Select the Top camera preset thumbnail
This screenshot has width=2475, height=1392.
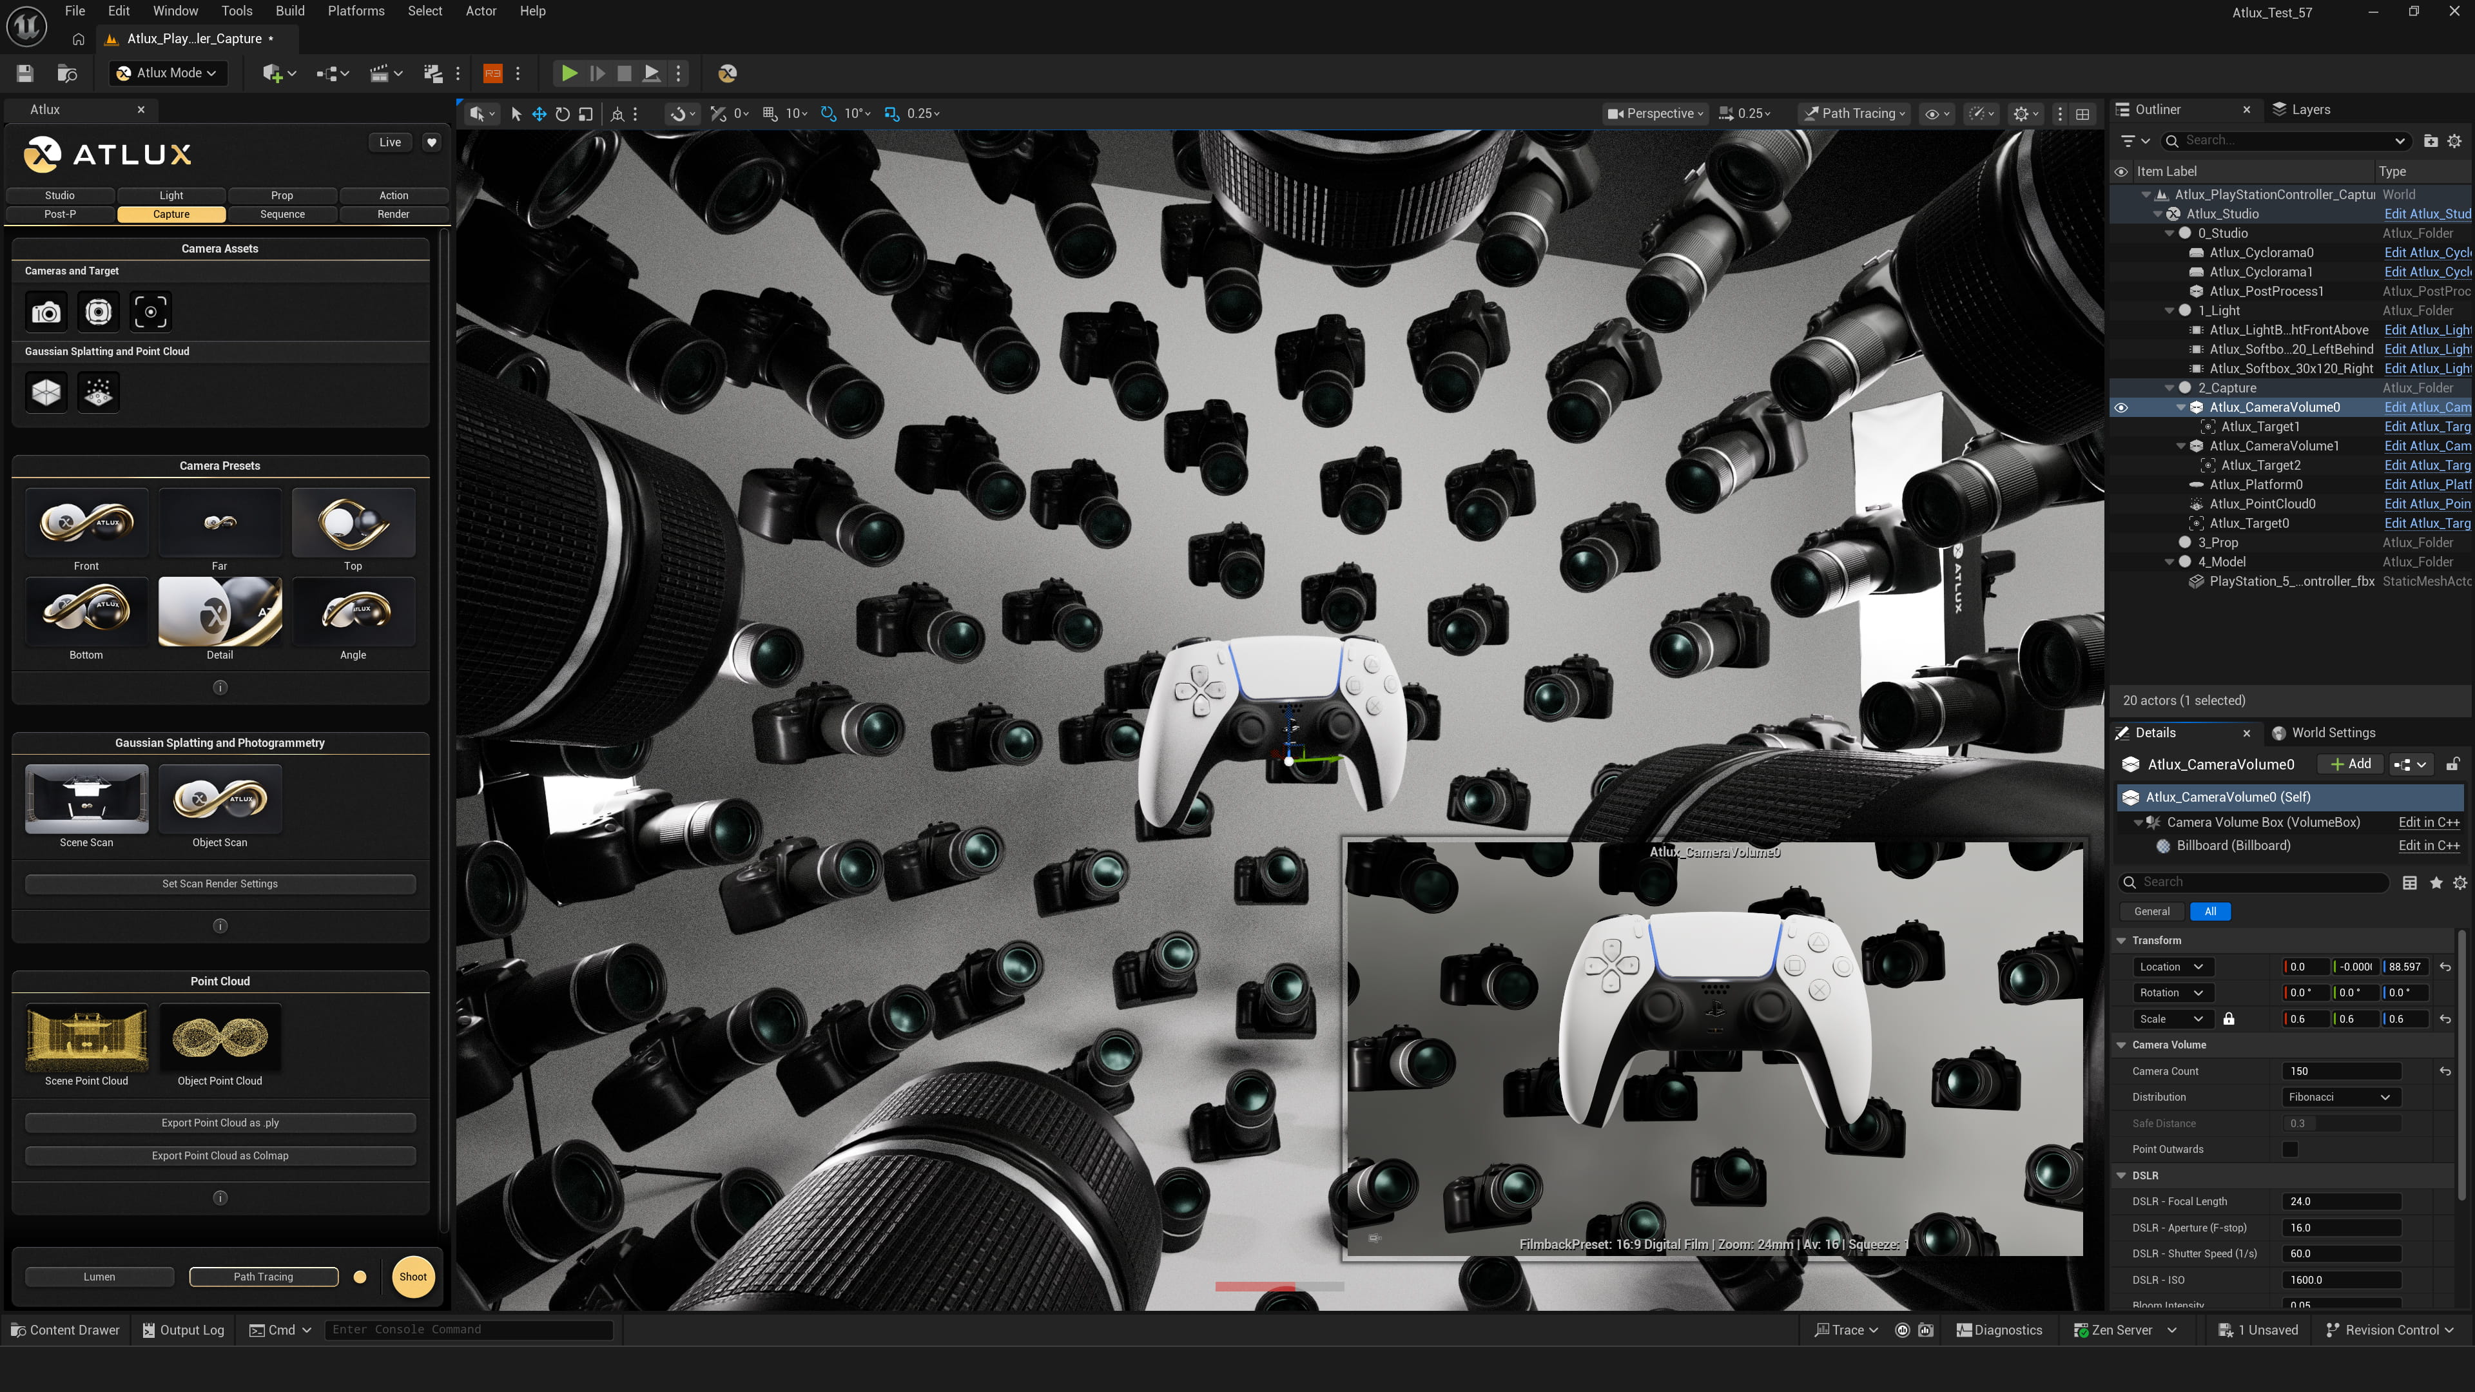tap(353, 521)
